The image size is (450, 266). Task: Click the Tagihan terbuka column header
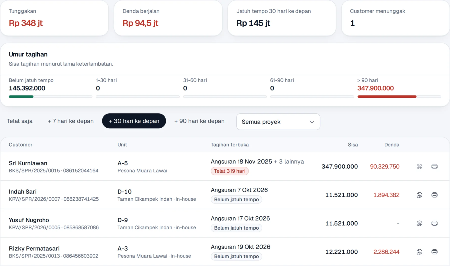click(230, 145)
